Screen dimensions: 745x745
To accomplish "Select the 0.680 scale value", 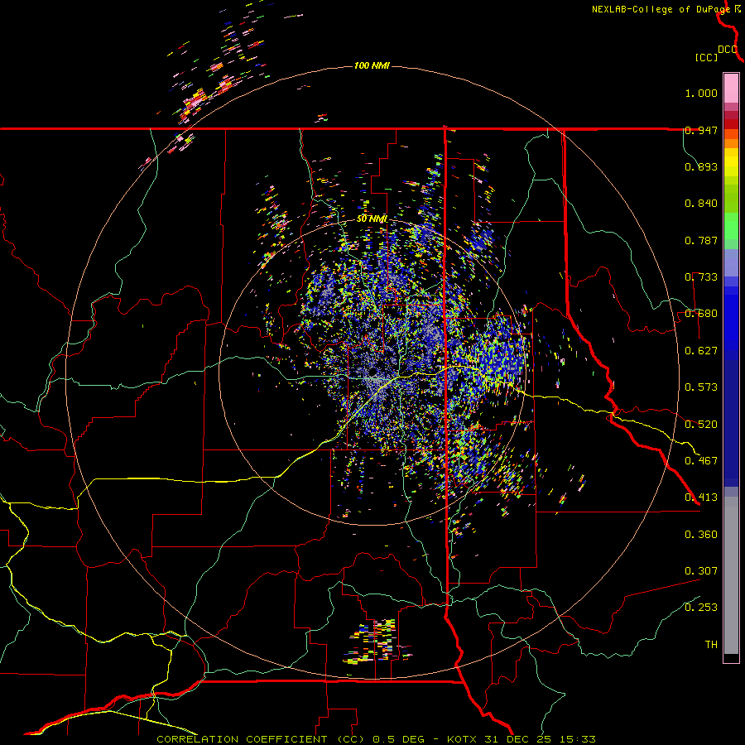I will click(701, 314).
